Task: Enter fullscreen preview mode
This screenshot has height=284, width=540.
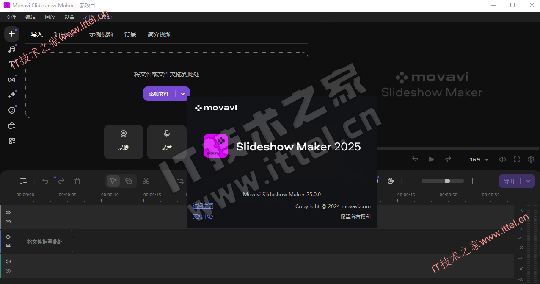Action: pyautogui.click(x=517, y=159)
